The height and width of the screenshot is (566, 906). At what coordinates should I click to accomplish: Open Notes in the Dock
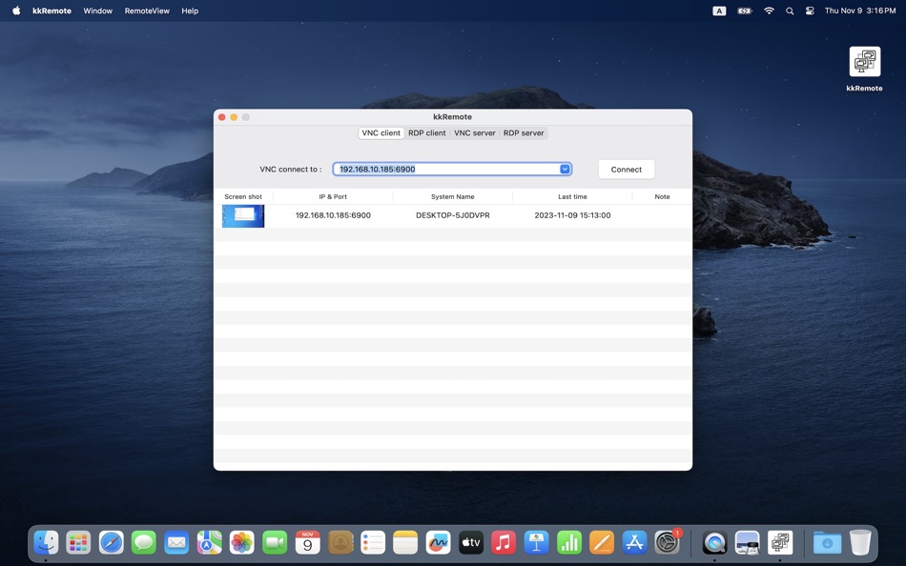coord(405,543)
